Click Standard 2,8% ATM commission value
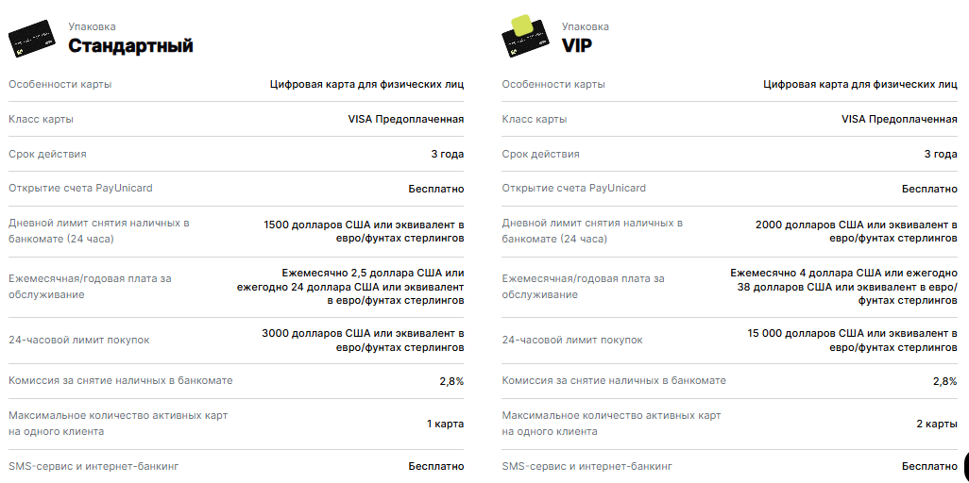 451,381
